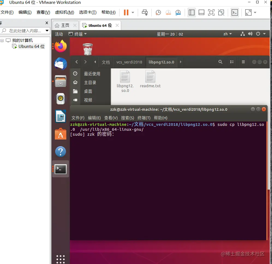This screenshot has height=264, width=272.
Task: Open the power options dropdown beside Pause
Action: [133, 12]
